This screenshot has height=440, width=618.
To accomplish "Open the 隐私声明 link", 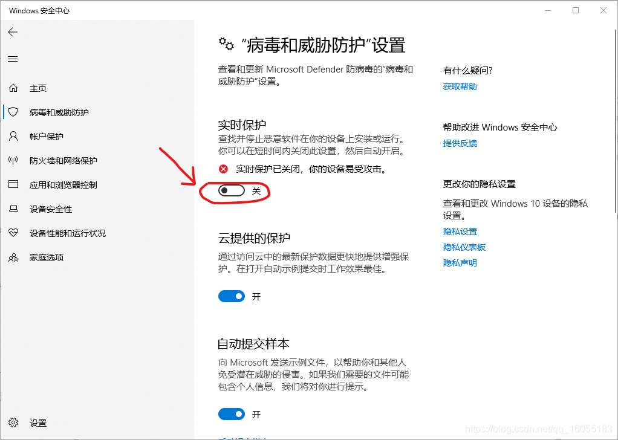I will [x=460, y=263].
